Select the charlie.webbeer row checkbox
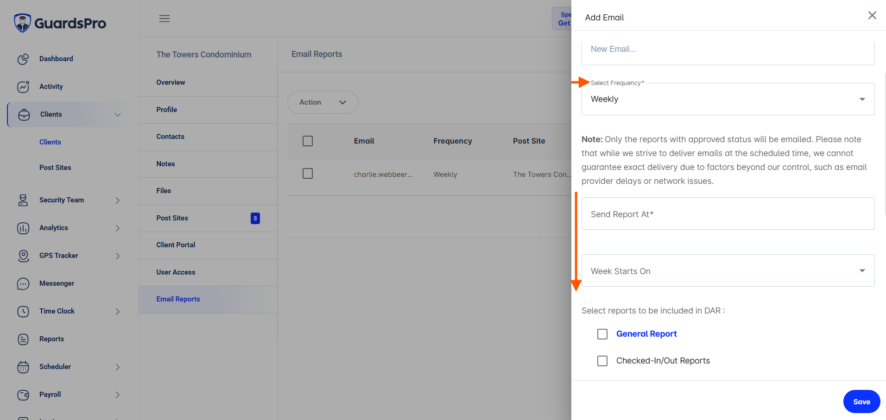Screen dimensions: 886x420 pyautogui.click(x=308, y=173)
